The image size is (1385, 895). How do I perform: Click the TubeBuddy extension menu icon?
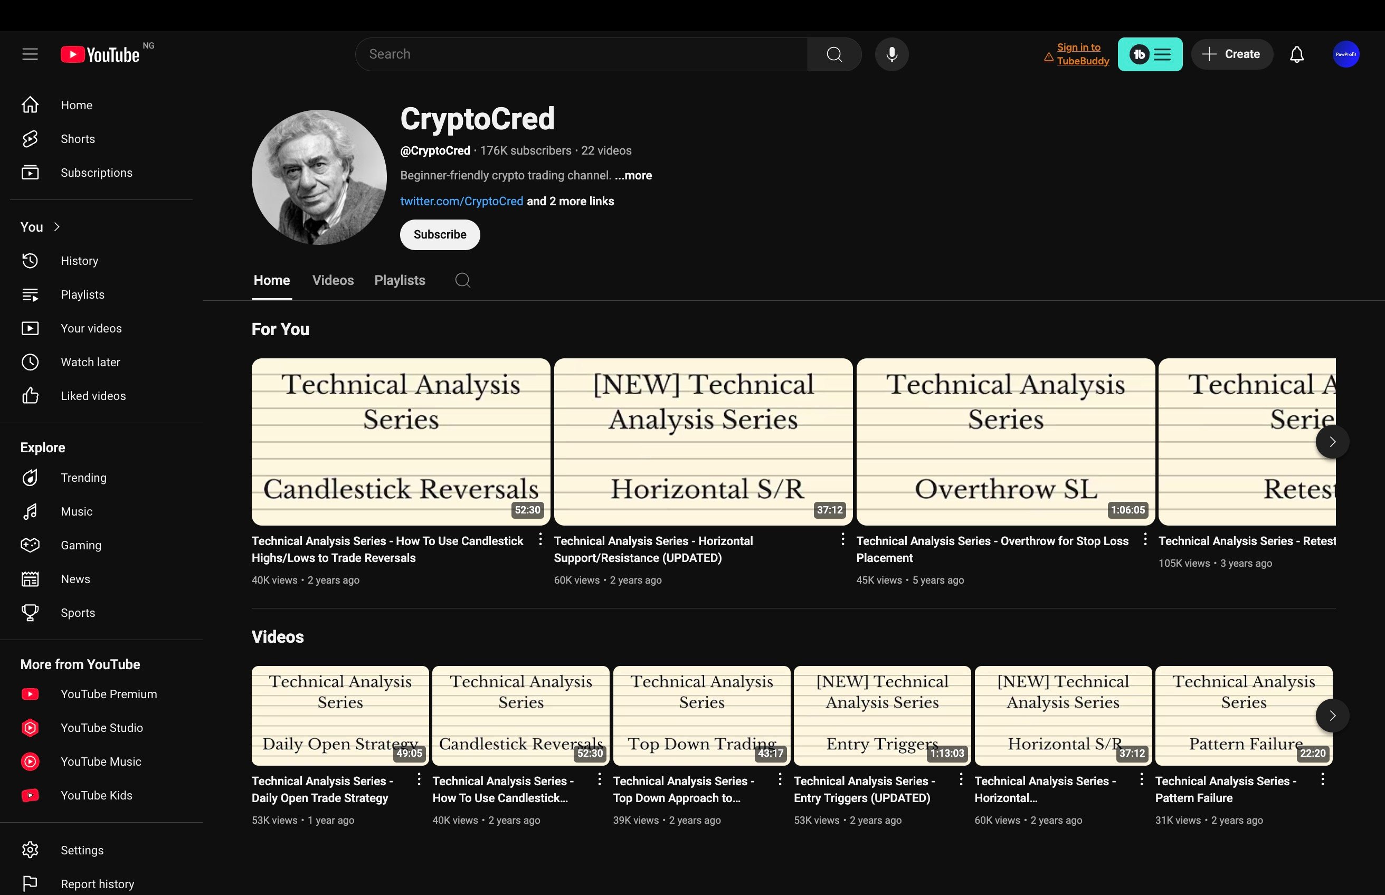click(1150, 54)
